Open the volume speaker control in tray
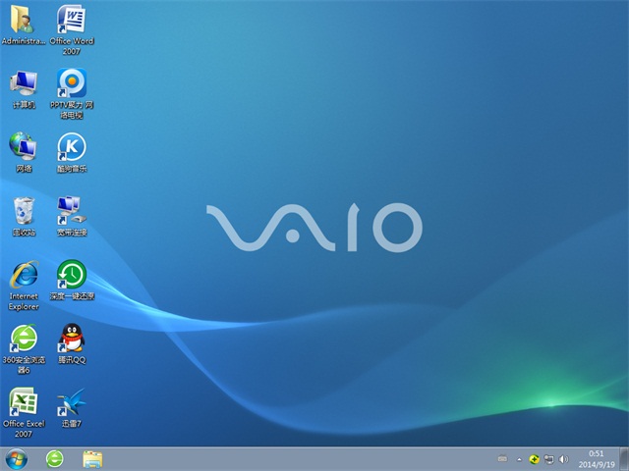 [563, 458]
